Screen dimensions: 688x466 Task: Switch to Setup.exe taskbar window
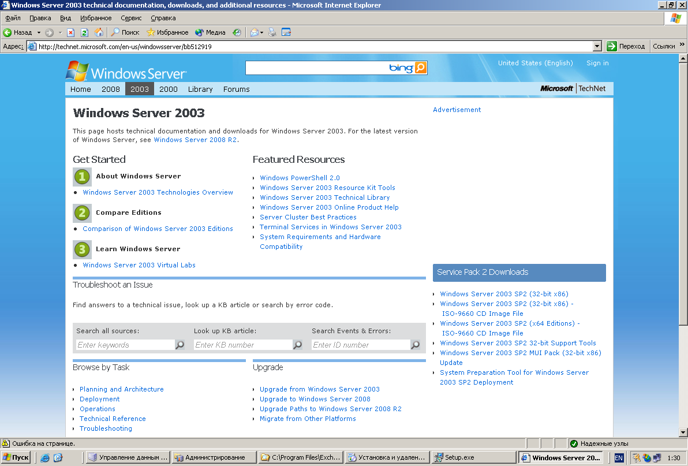(474, 458)
